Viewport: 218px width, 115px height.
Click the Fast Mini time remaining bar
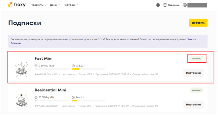click(x=89, y=69)
